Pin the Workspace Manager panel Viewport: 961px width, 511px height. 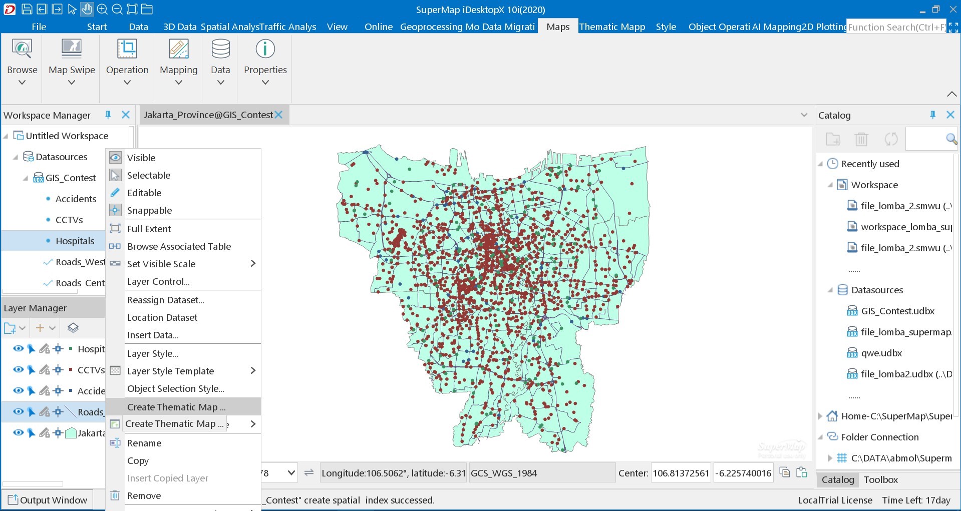108,115
